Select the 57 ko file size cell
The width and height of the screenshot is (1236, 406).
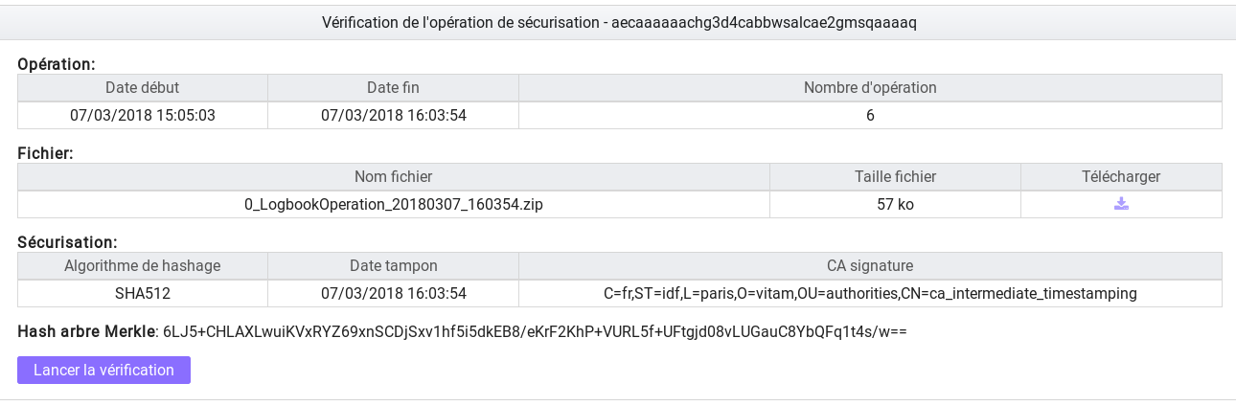pyautogui.click(x=895, y=204)
